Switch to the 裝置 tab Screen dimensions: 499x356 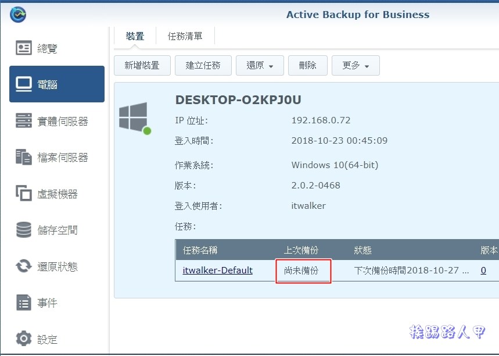click(135, 36)
